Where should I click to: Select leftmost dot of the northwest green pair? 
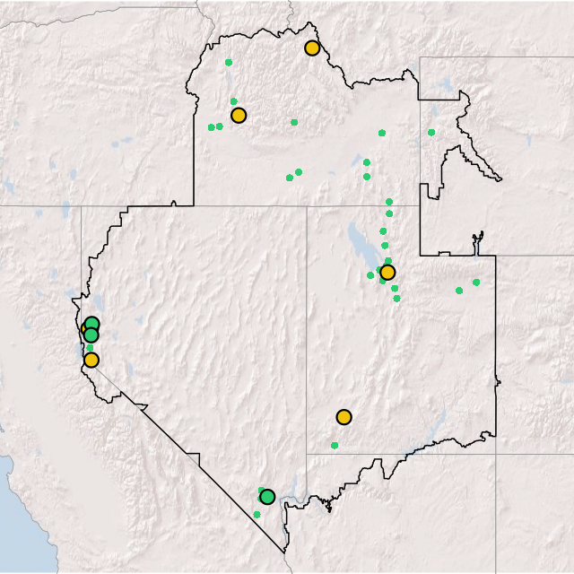212,127
